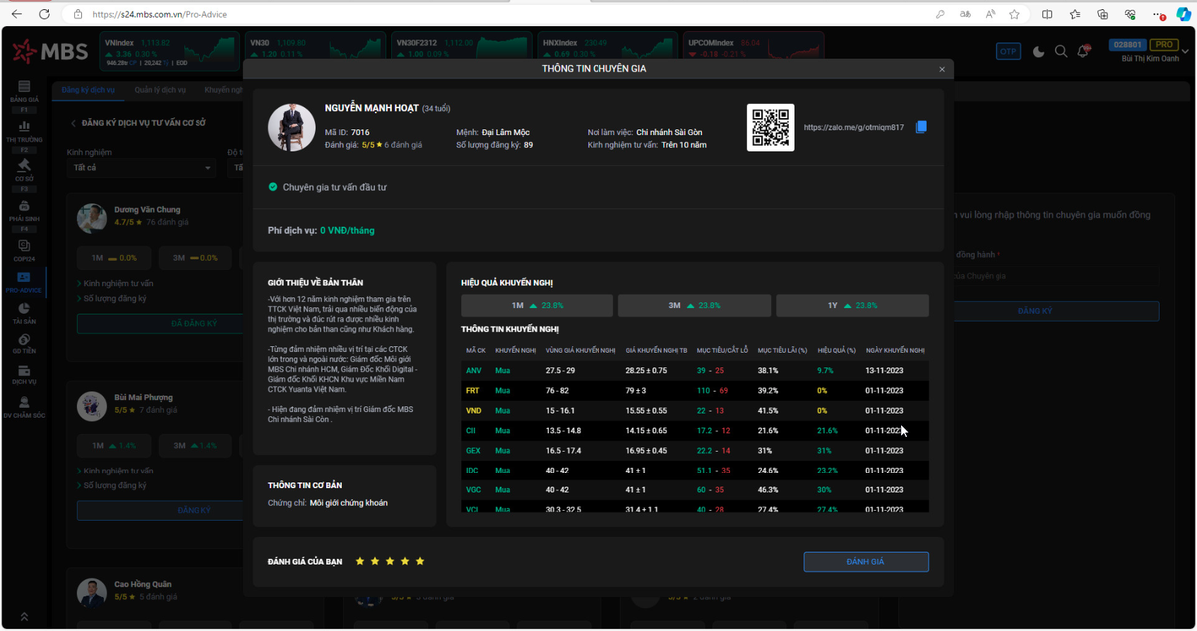Open Bảng Giá in the left sidebar
This screenshot has width=1197, height=631.
24,92
